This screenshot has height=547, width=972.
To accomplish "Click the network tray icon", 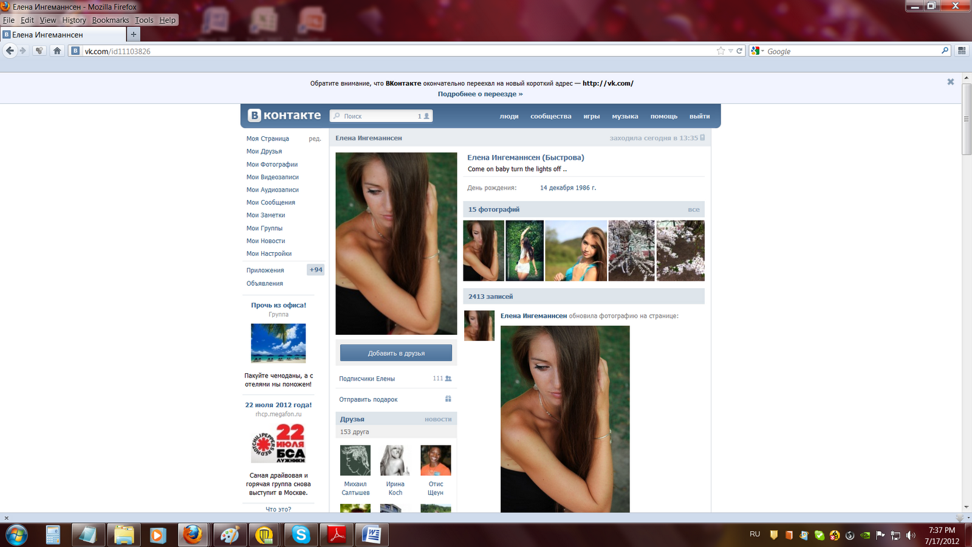I will [895, 535].
